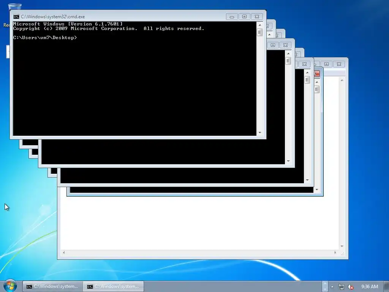Close the white-background window at the back
The width and height of the screenshot is (389, 292).
(x=339, y=64)
